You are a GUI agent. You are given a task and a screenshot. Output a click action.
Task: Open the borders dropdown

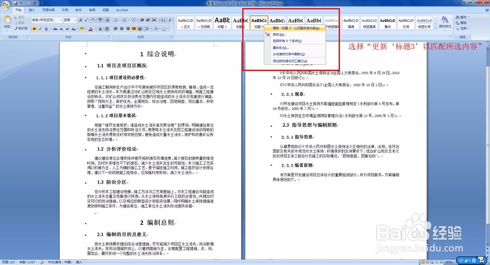(x=168, y=29)
